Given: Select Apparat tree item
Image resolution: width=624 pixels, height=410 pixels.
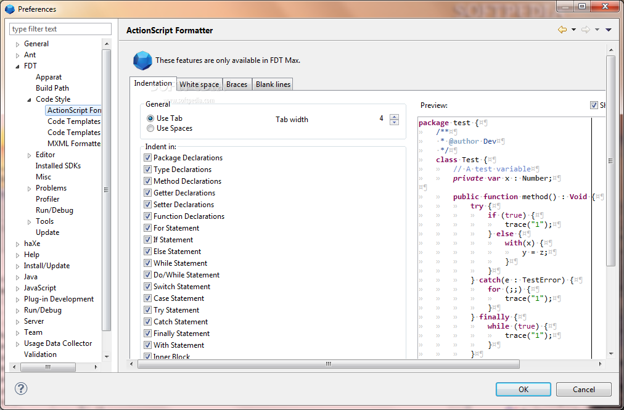Looking at the screenshot, I should 49,77.
